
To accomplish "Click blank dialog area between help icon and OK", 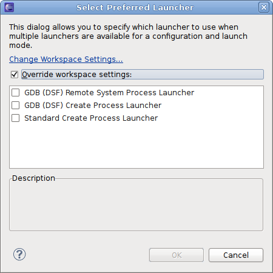I will [87, 255].
